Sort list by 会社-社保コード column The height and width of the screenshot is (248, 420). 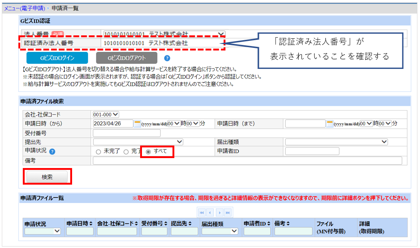tap(136, 224)
